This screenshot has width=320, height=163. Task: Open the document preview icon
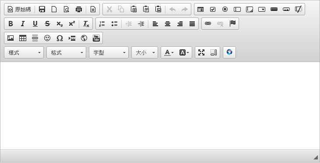click(67, 9)
